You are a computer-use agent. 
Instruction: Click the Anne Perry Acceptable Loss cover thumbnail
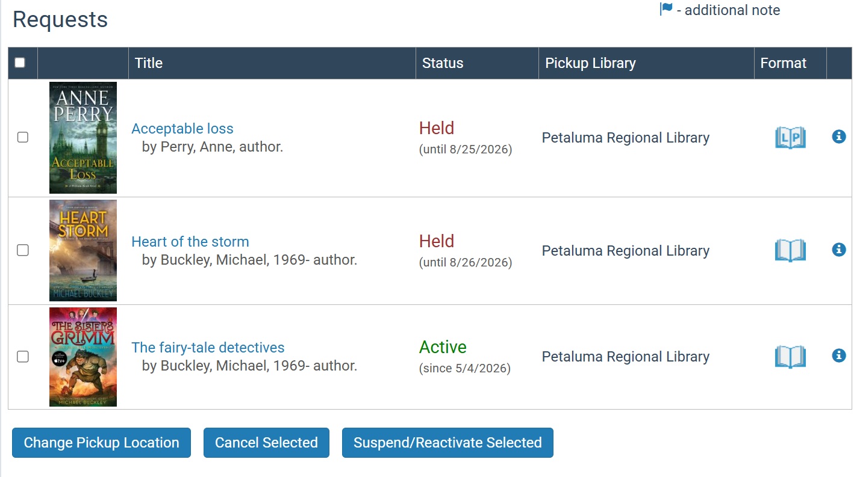pyautogui.click(x=83, y=138)
